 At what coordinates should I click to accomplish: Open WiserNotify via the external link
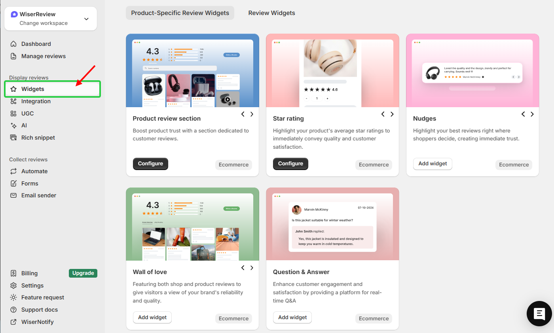[36, 322]
